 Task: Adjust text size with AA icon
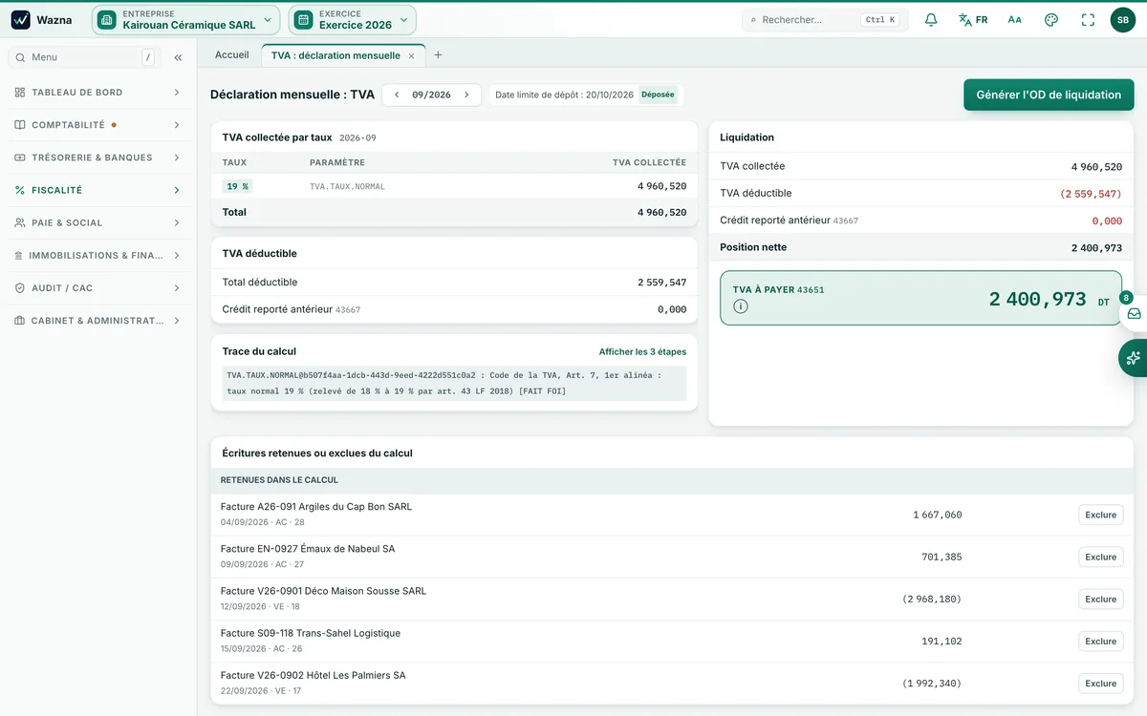click(x=1015, y=19)
